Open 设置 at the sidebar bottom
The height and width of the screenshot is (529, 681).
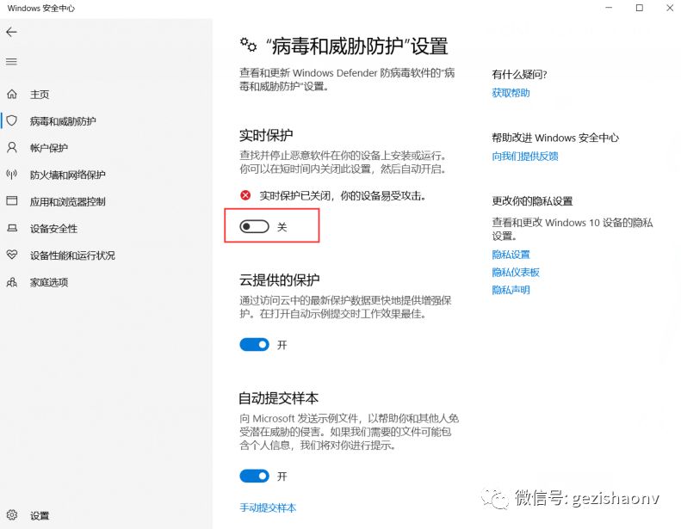(40, 515)
